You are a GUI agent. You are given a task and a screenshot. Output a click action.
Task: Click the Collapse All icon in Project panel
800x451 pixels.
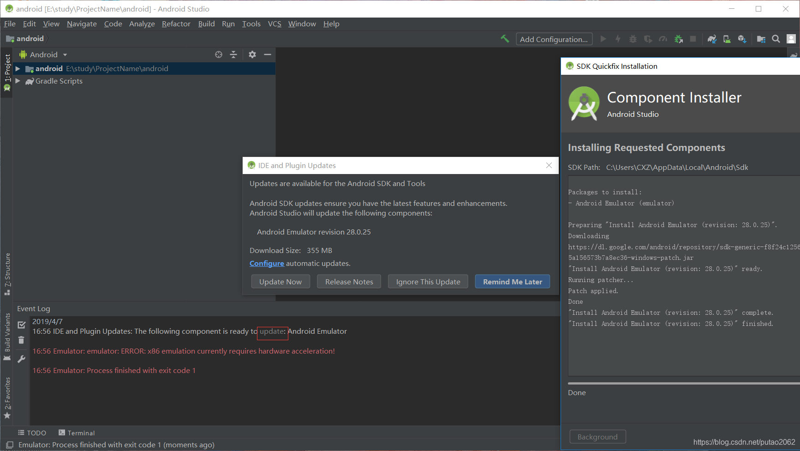(x=233, y=54)
